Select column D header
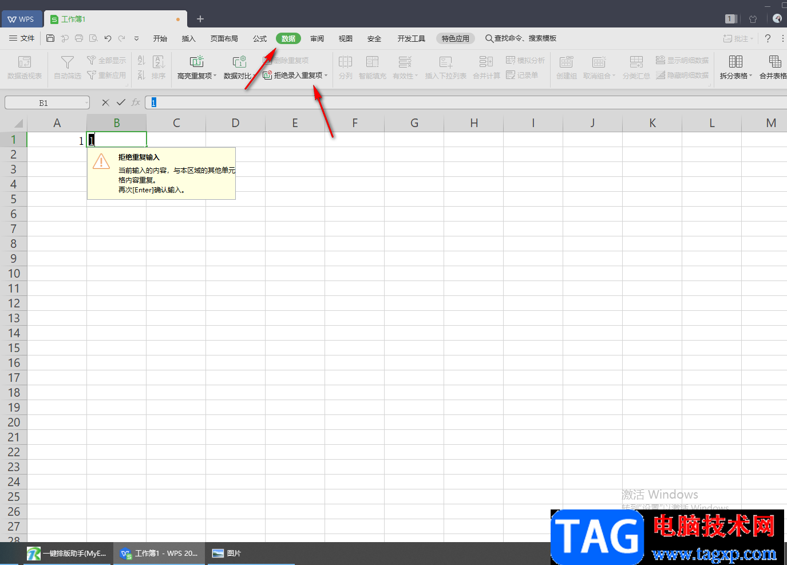Screen dimensions: 787x565 pyautogui.click(x=235, y=123)
